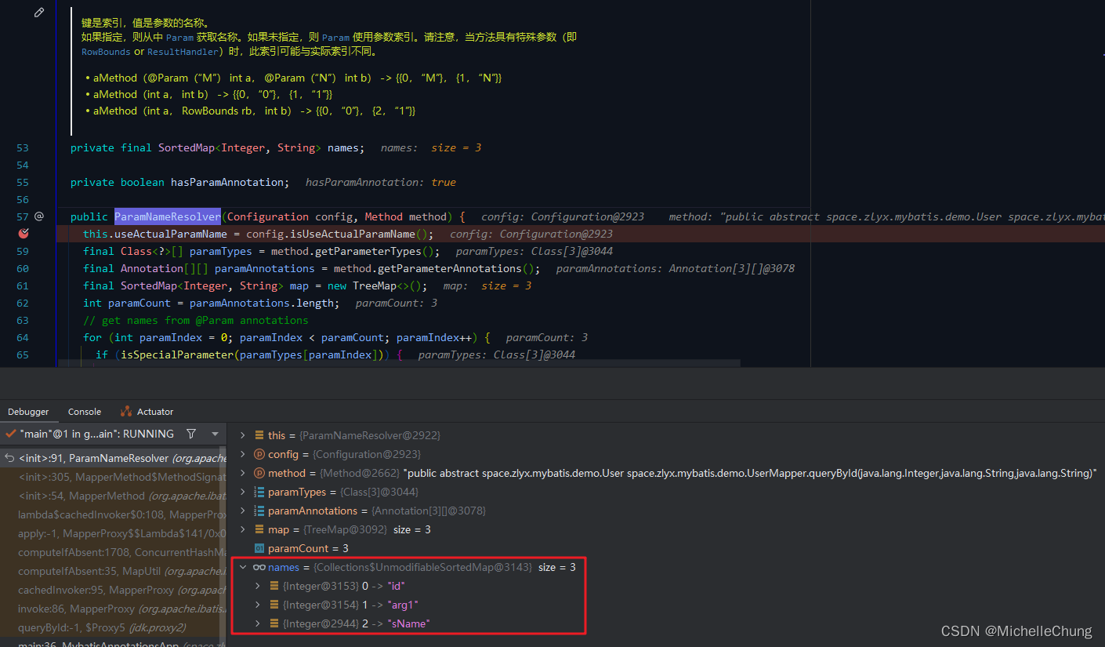
Task: Switch to the Console tab
Action: 85,412
